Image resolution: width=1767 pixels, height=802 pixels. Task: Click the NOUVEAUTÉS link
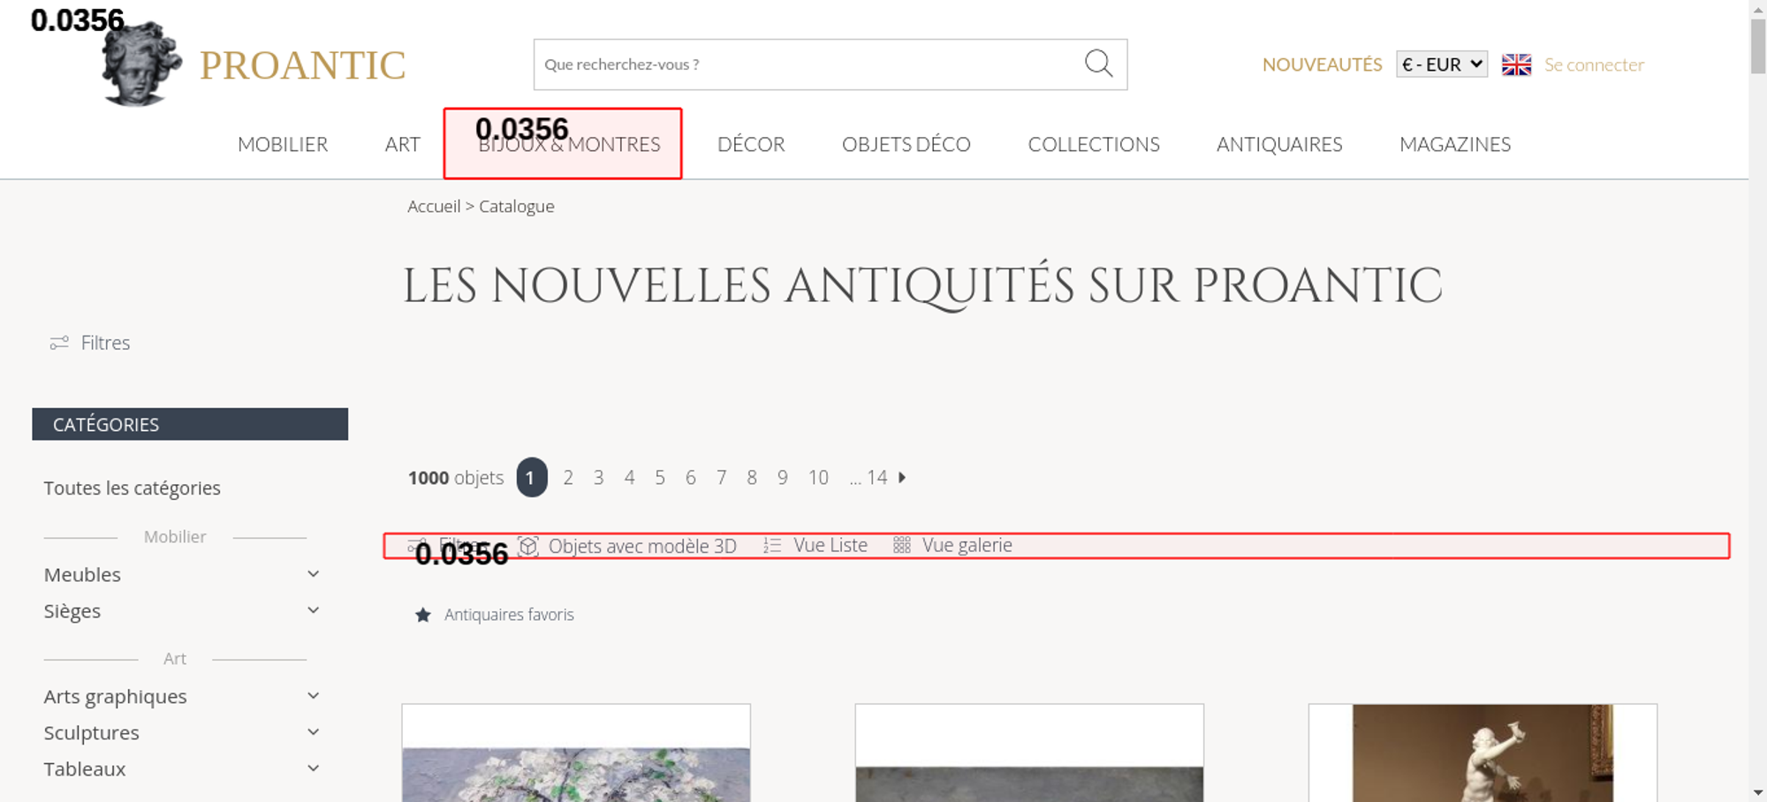tap(1322, 64)
